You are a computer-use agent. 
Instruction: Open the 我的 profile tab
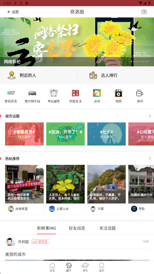(102, 267)
